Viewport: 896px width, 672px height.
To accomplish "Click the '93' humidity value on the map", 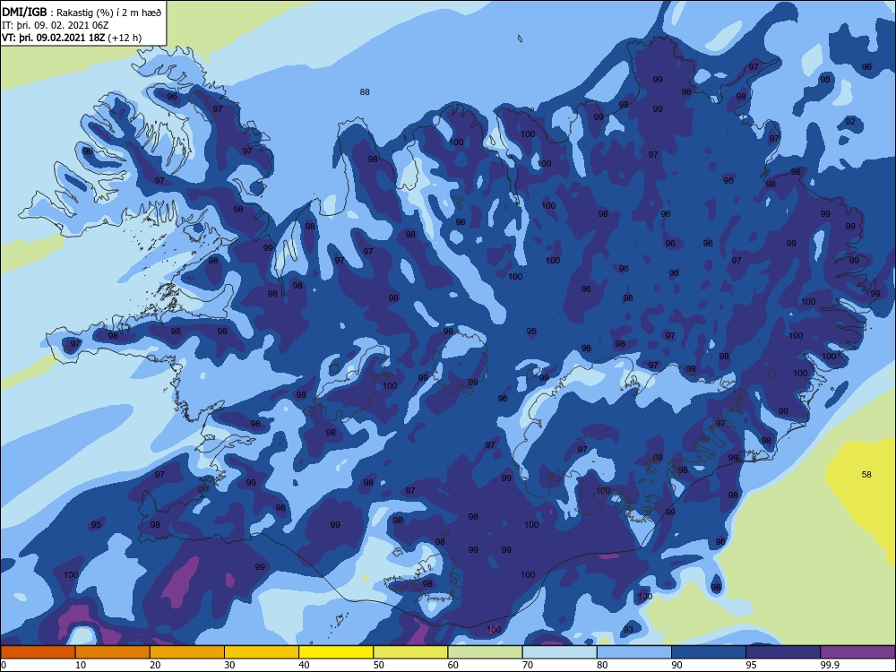I will (628, 630).
